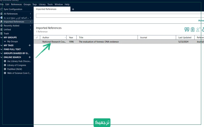Open a new tab with plus button
The image size is (204, 127).
[73, 9]
